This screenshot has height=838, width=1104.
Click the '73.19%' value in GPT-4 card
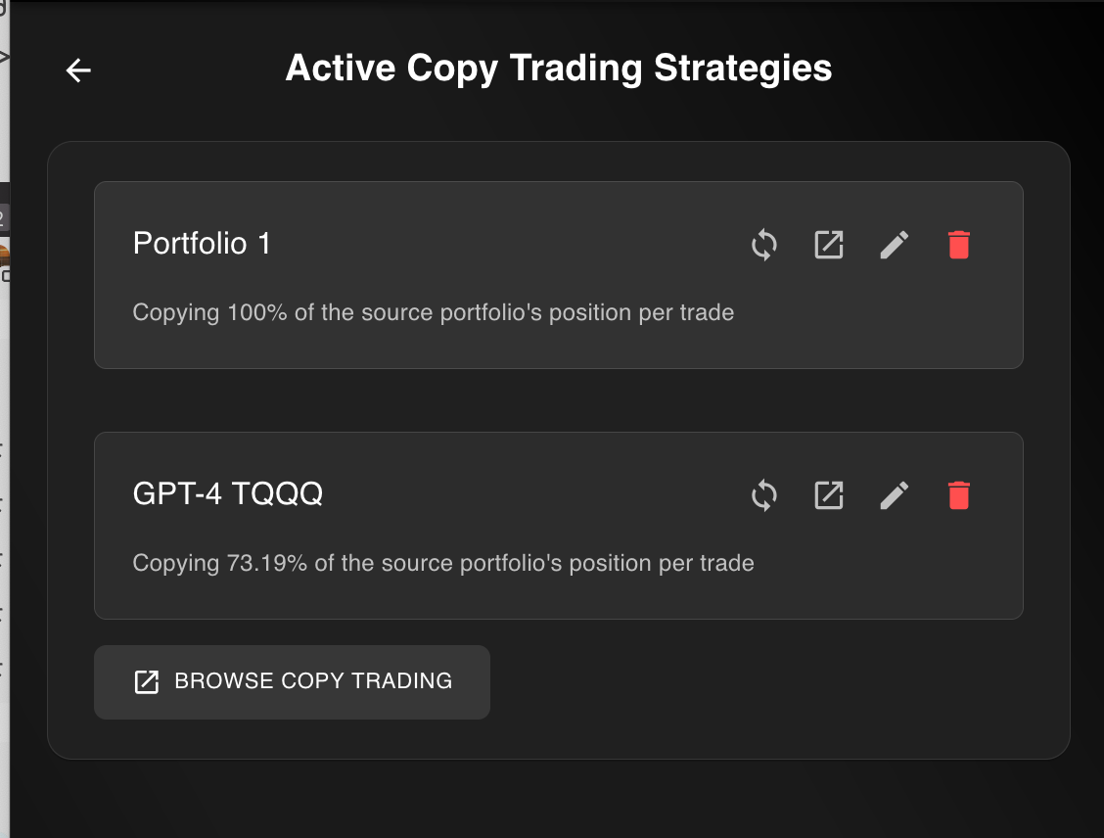point(267,563)
